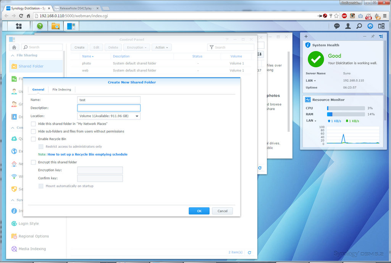The image size is (391, 263).
Task: Bookmark this page with the star
Action: coord(336,16)
